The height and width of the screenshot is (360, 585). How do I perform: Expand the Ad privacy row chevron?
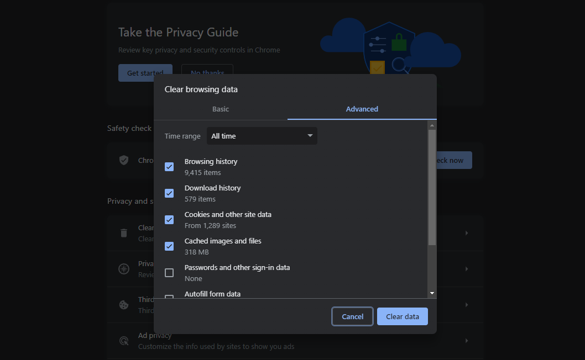[467, 341]
